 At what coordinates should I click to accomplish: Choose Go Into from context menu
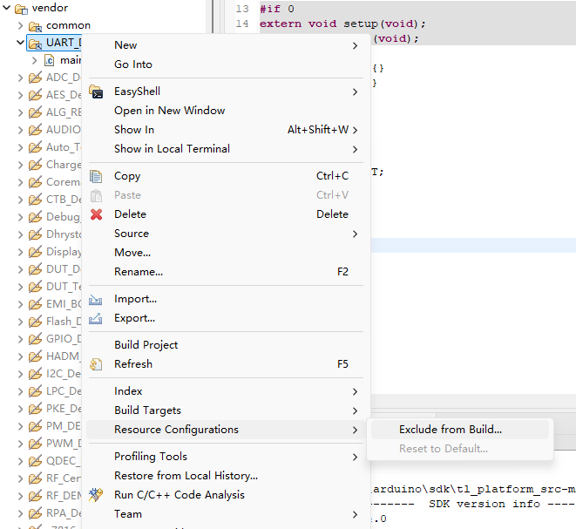point(226,64)
